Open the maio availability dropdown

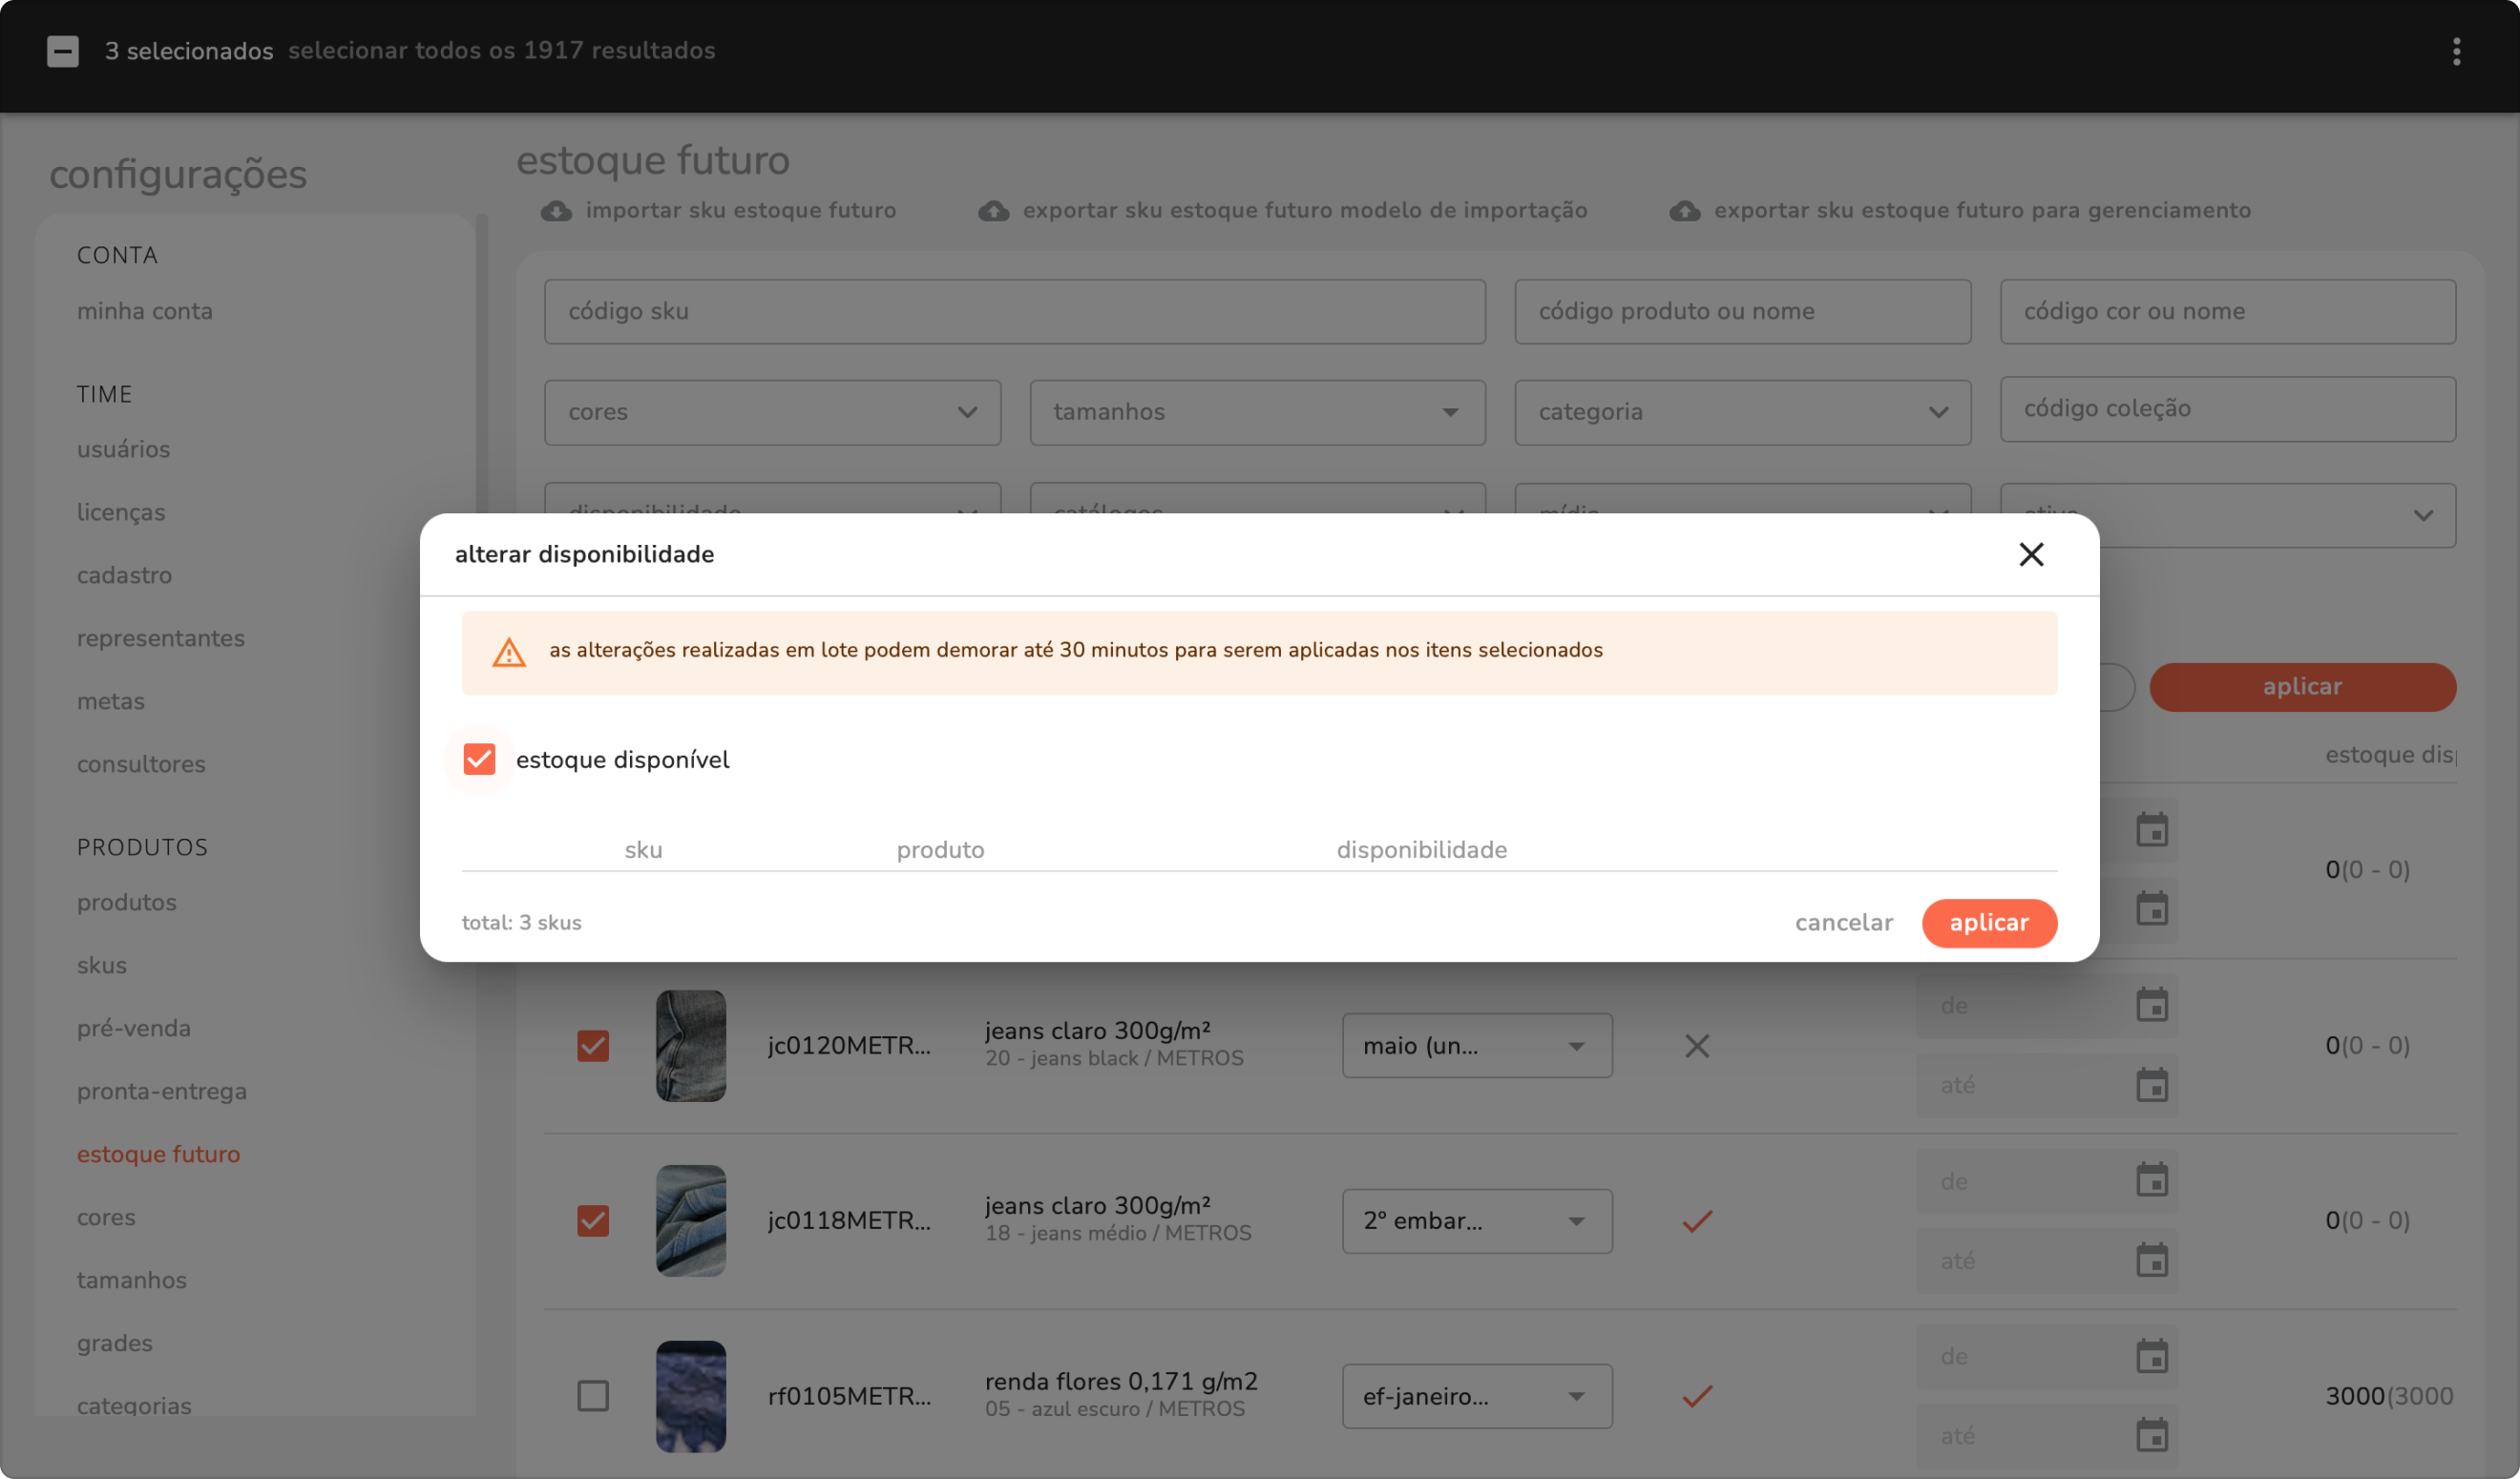click(1476, 1047)
